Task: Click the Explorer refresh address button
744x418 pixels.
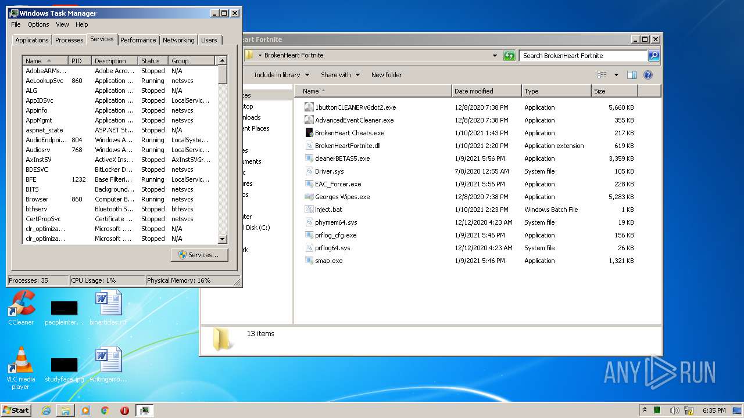Action: (x=509, y=56)
